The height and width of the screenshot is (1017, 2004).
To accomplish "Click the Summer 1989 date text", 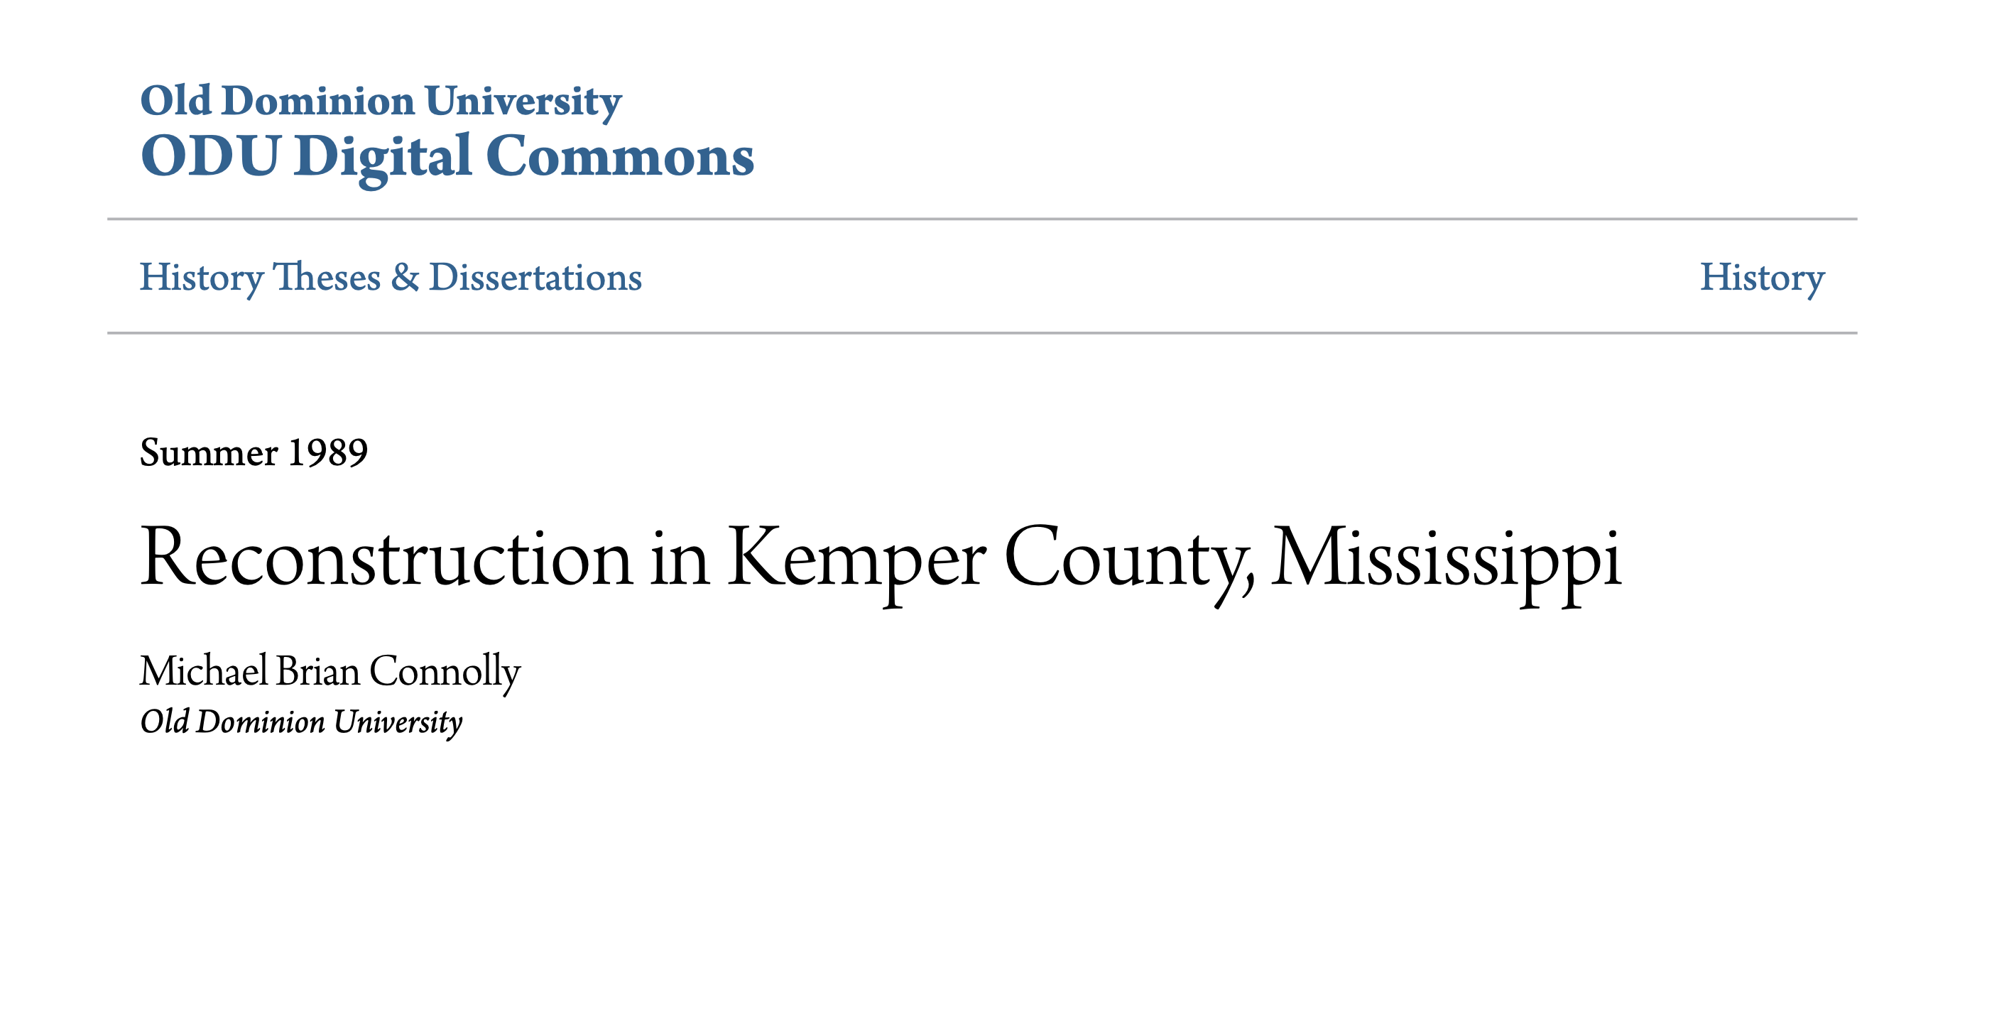I will coord(254,452).
